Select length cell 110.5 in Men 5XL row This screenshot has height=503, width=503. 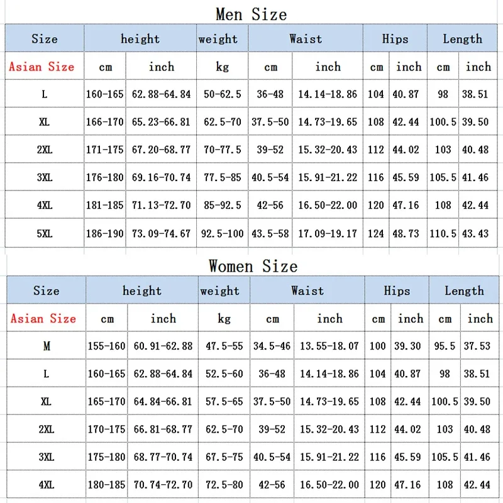tap(443, 233)
